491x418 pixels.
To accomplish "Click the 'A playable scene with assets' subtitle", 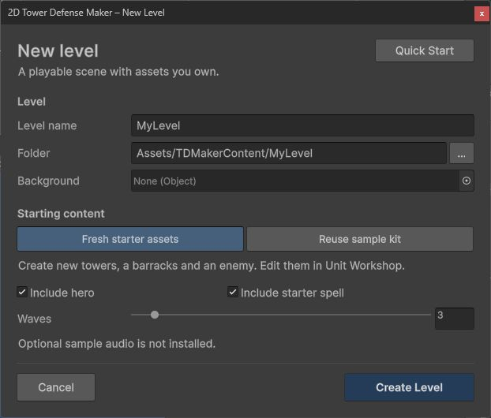I will 118,72.
